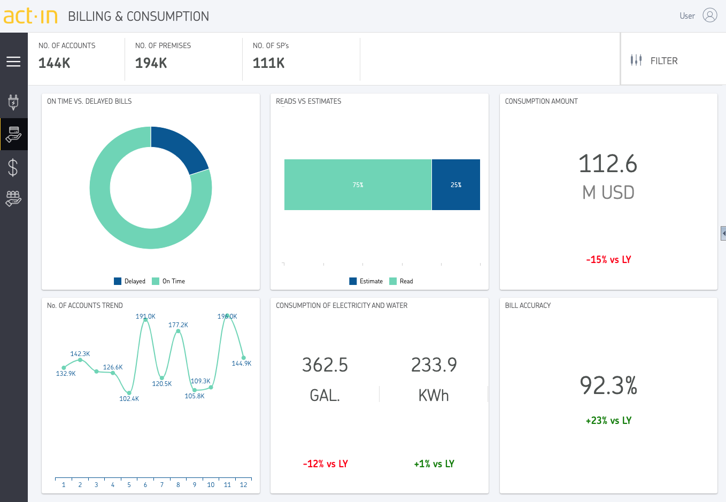Image resolution: width=726 pixels, height=502 pixels.
Task: Click month 1 on the trend axis
Action: tap(64, 485)
